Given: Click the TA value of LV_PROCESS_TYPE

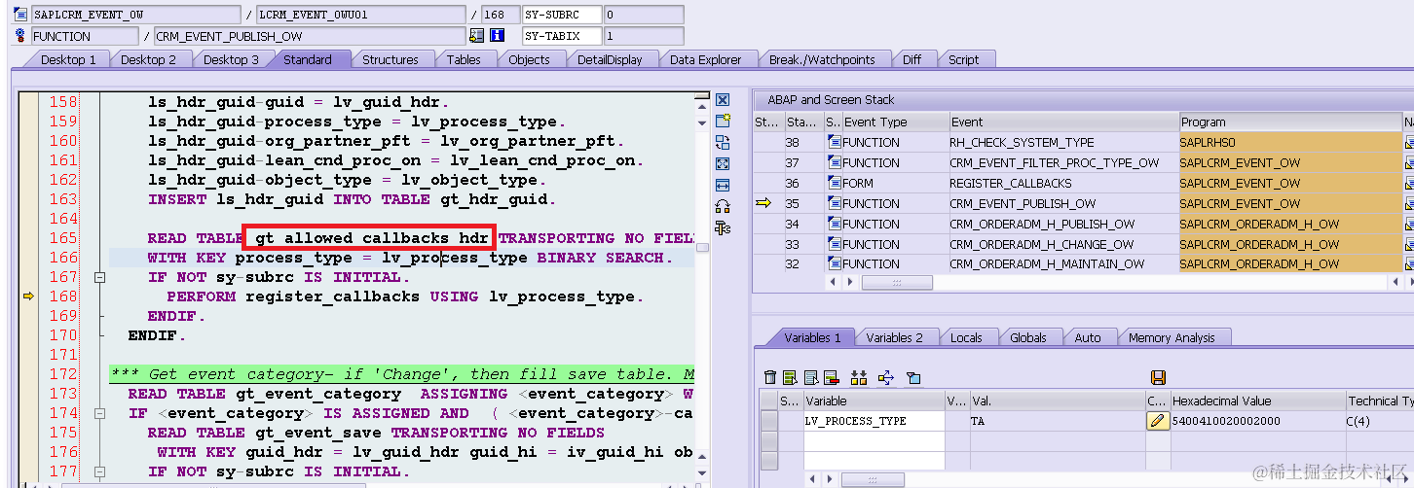Looking at the screenshot, I should tap(1058, 421).
